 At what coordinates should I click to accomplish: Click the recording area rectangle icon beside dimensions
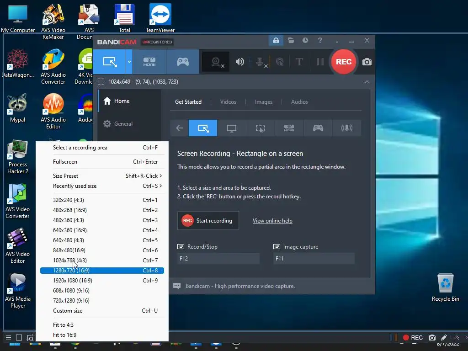pyautogui.click(x=101, y=82)
